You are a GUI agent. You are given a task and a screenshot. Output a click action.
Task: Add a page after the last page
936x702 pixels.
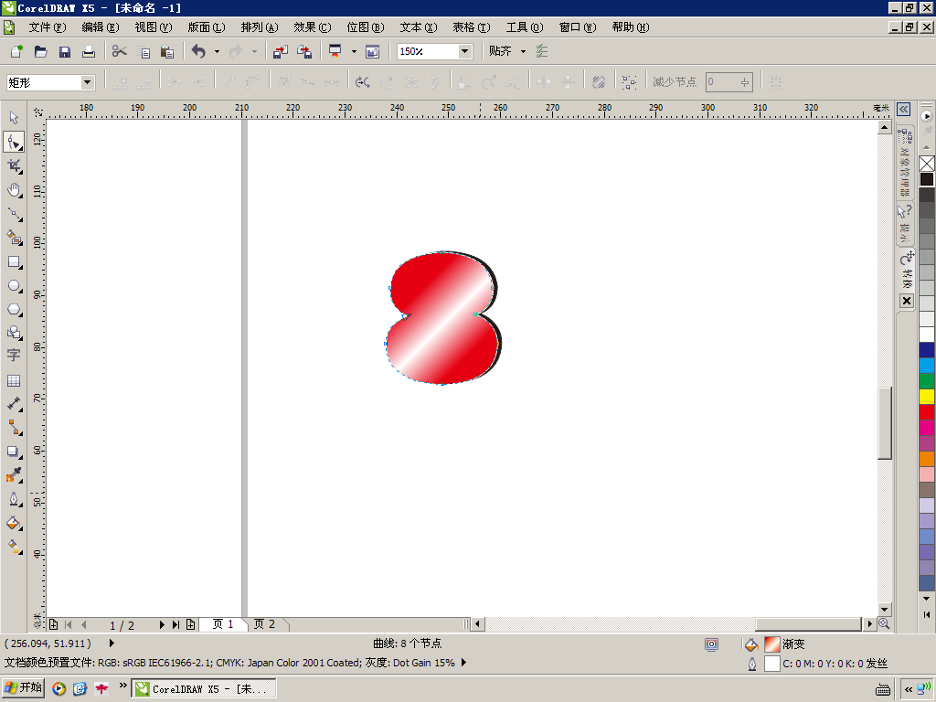point(190,624)
